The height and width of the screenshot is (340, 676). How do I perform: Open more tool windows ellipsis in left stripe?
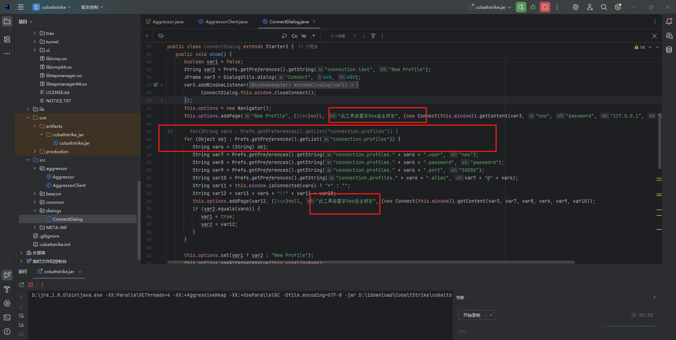pyautogui.click(x=7, y=53)
